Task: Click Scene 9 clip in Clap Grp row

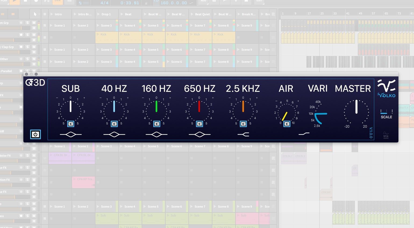Action: 247,50
